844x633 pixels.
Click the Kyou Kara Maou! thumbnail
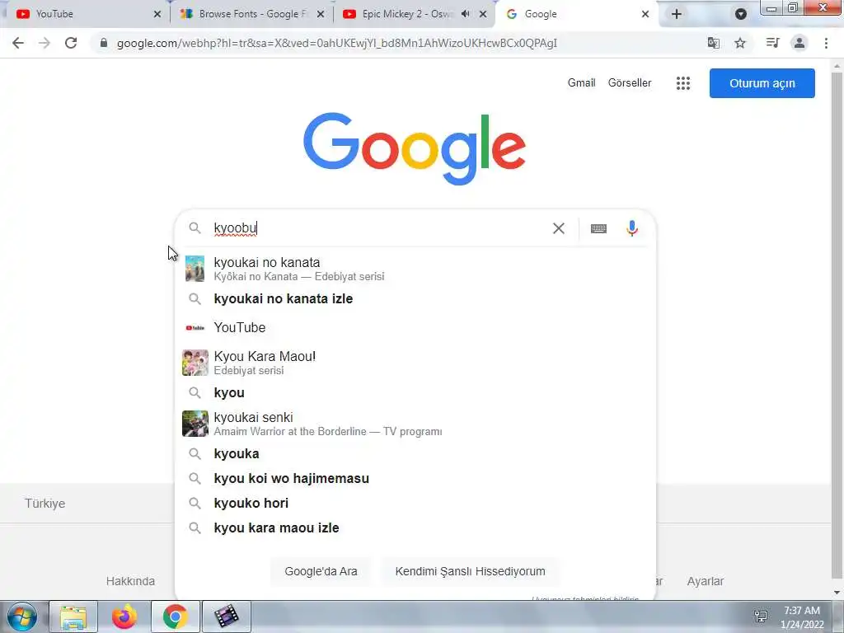[x=195, y=363]
